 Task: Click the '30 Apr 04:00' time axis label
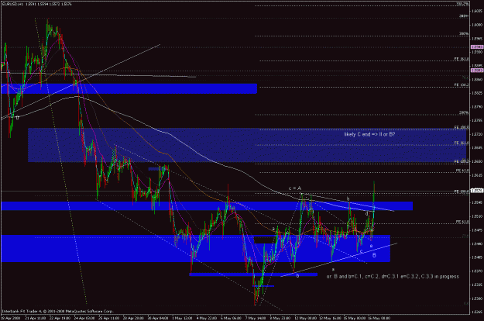point(158,318)
